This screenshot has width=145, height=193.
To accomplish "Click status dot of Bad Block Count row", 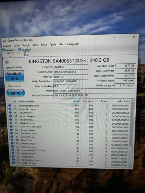I will [12, 133].
